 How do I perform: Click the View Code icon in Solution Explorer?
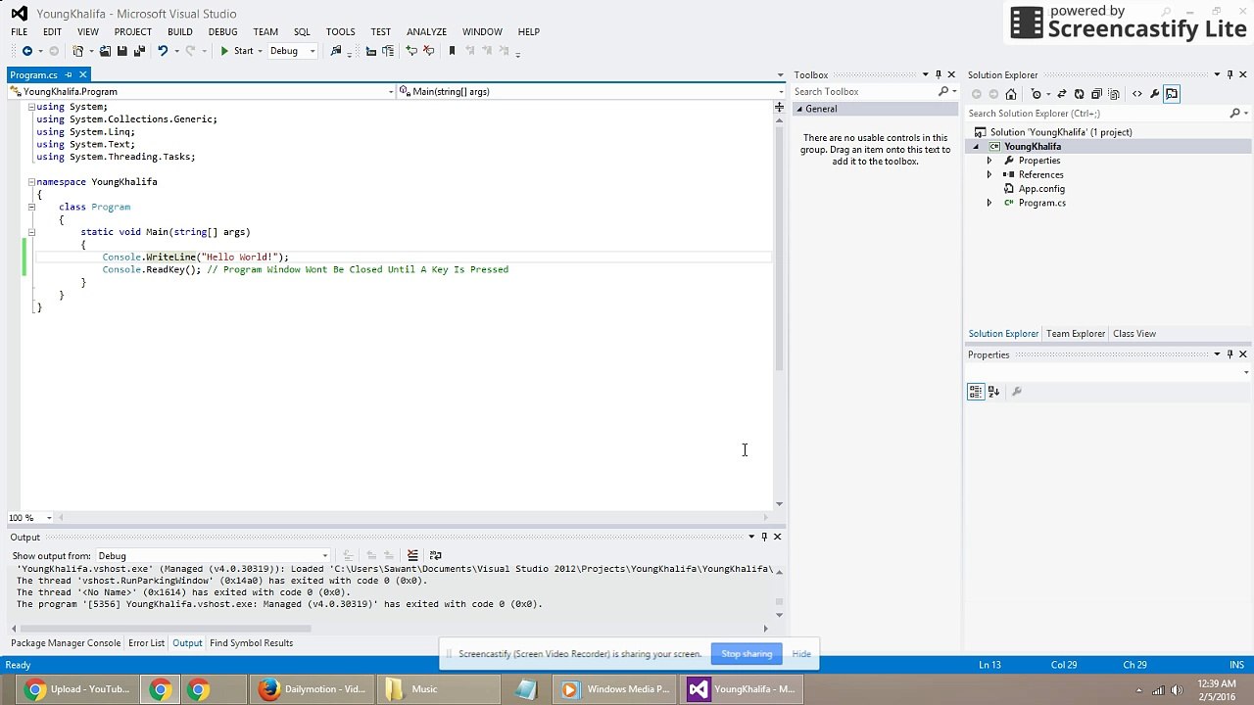point(1136,94)
